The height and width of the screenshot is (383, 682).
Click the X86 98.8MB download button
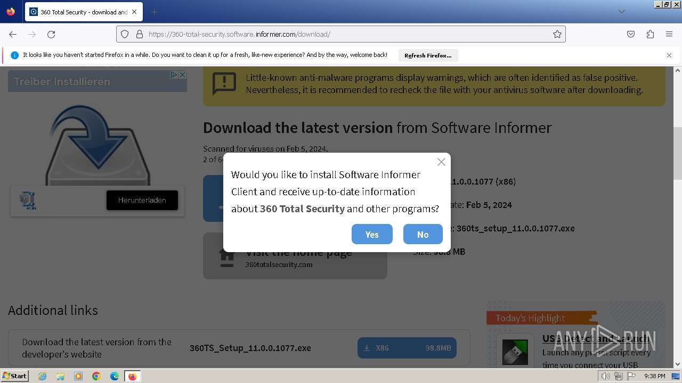point(407,348)
